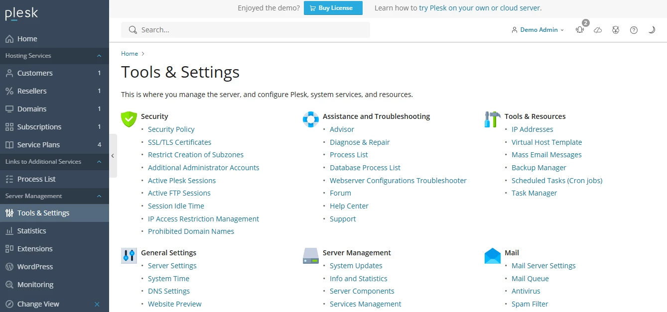This screenshot has width=667, height=312.
Task: Click the Tools & Resources hammer icon
Action: pos(492,119)
